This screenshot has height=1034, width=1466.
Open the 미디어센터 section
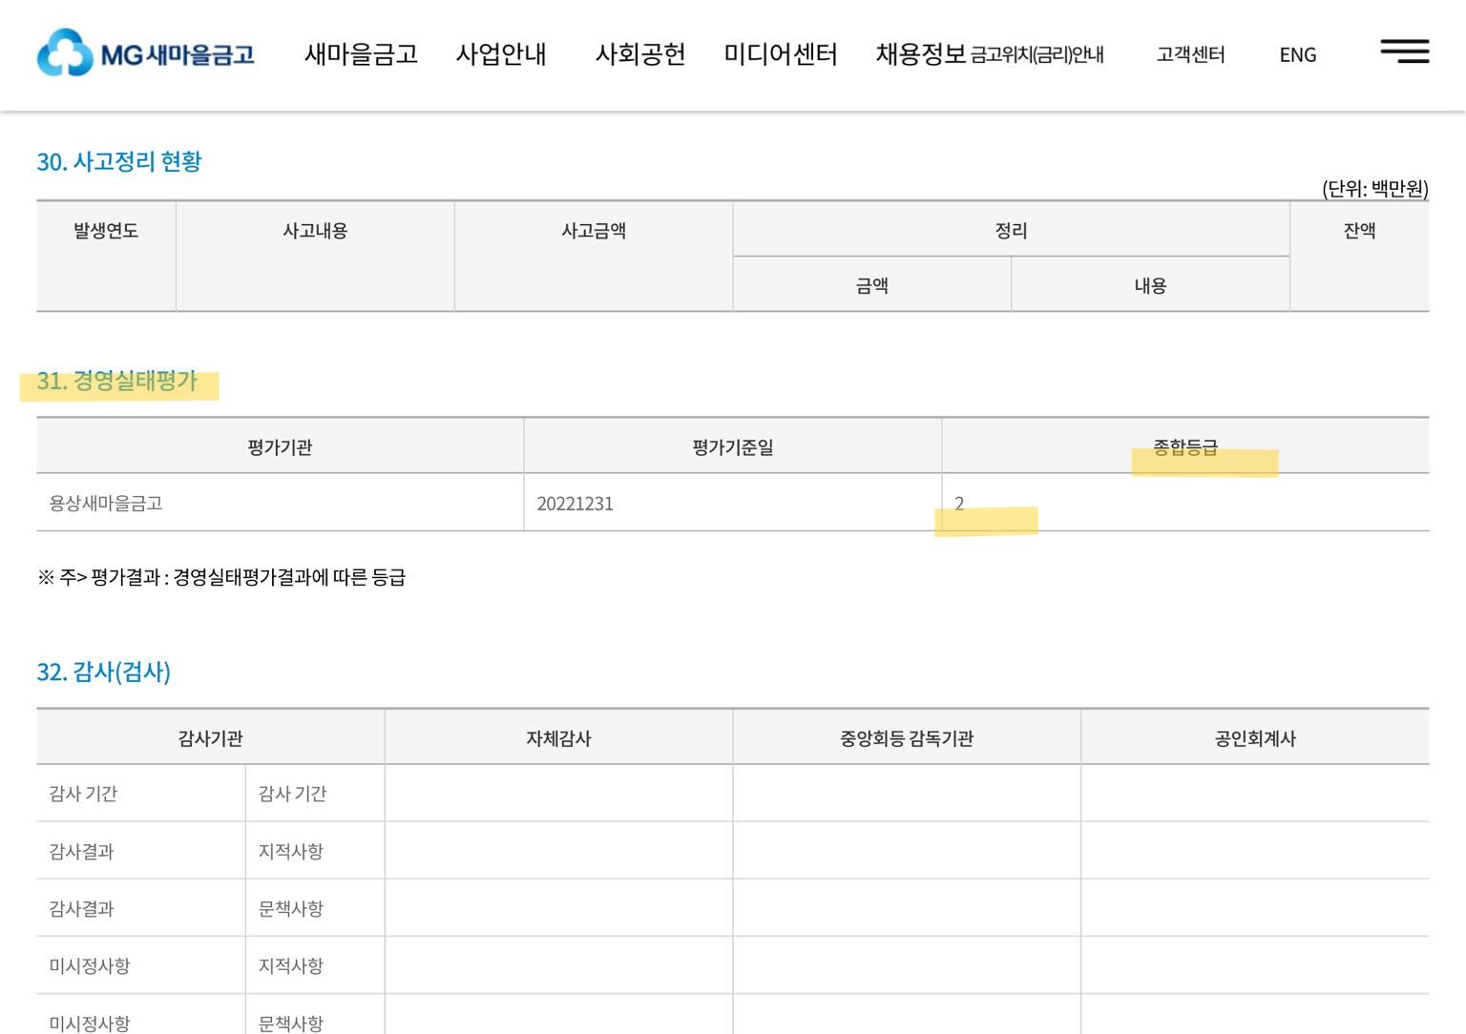pyautogui.click(x=779, y=55)
